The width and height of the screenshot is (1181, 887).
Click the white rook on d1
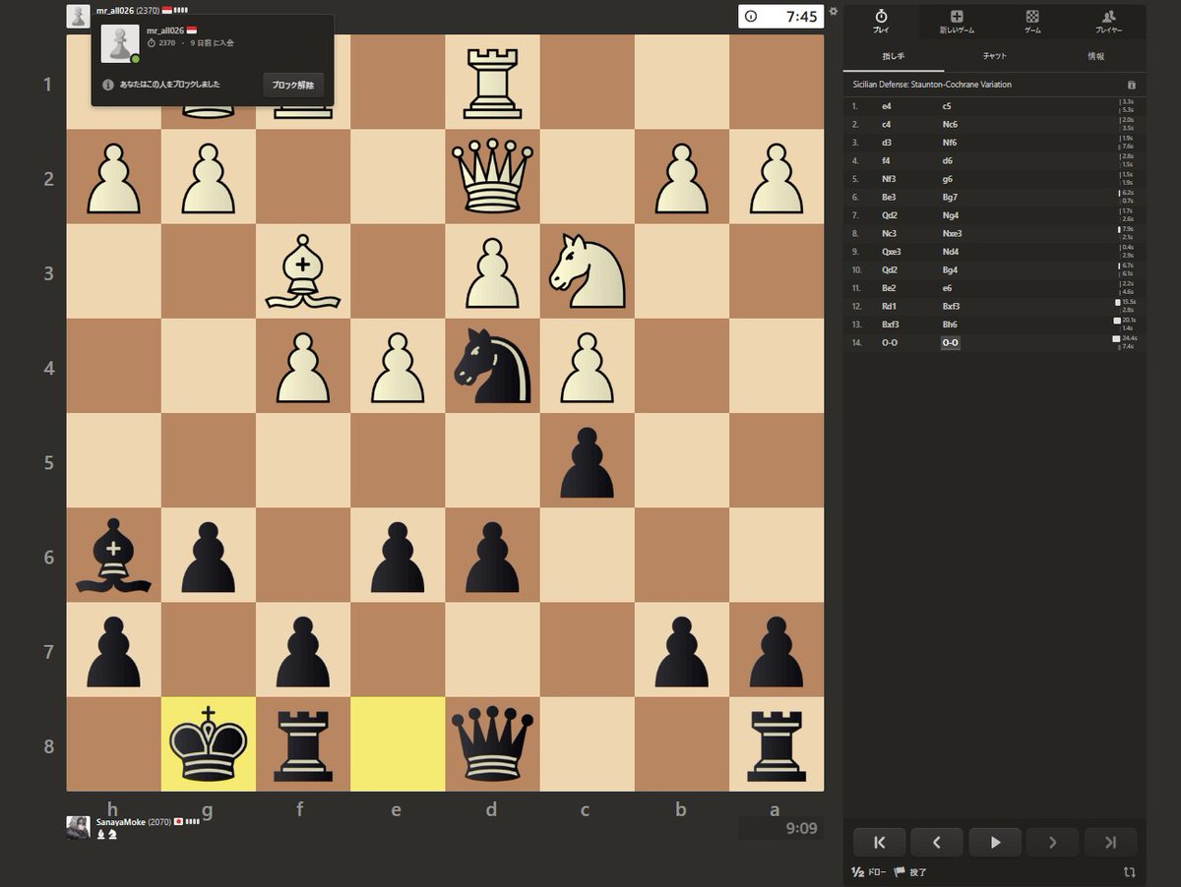[x=492, y=83]
